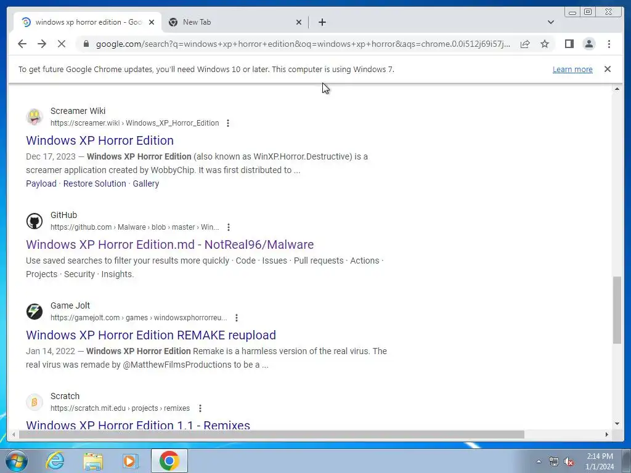Open Windows Media Player from taskbar
This screenshot has height=473, width=631.
(131, 461)
